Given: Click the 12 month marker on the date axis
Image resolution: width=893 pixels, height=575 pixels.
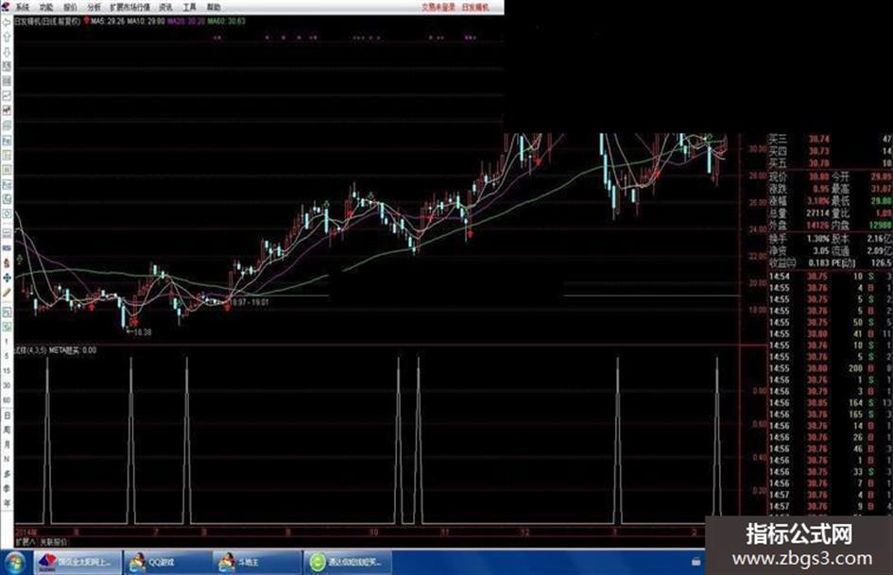Looking at the screenshot, I should click(x=524, y=533).
